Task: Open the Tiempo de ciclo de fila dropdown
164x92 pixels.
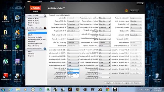Action: click(73, 31)
